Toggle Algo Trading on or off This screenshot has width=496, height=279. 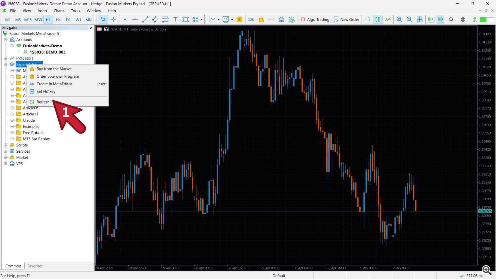click(x=315, y=20)
